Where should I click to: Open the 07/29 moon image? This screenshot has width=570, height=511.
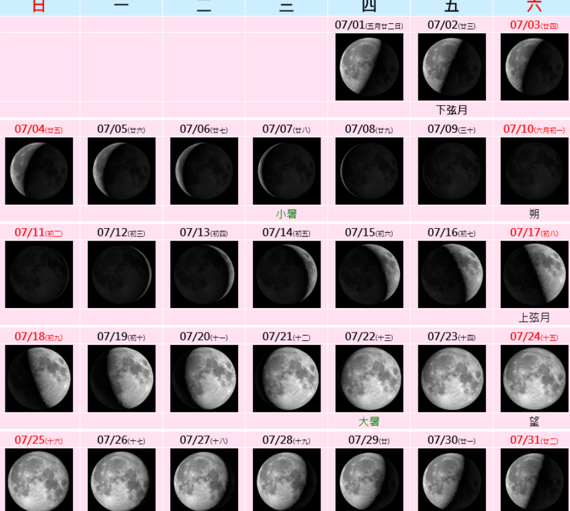369,480
